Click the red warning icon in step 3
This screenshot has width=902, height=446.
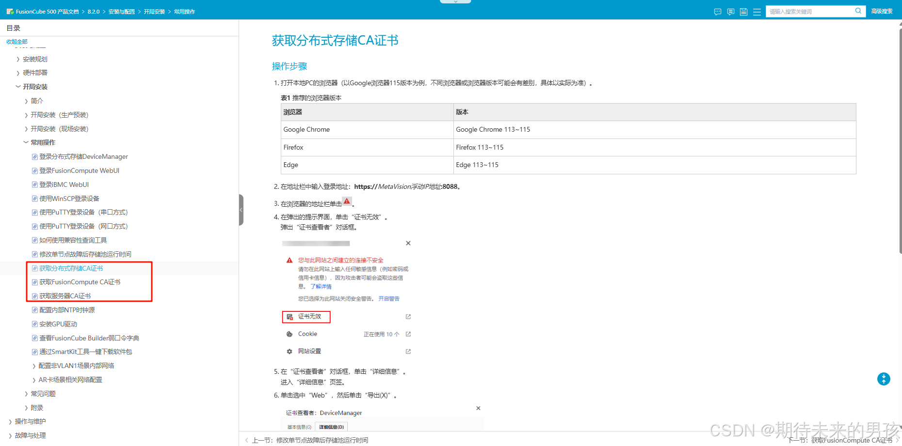tap(347, 201)
